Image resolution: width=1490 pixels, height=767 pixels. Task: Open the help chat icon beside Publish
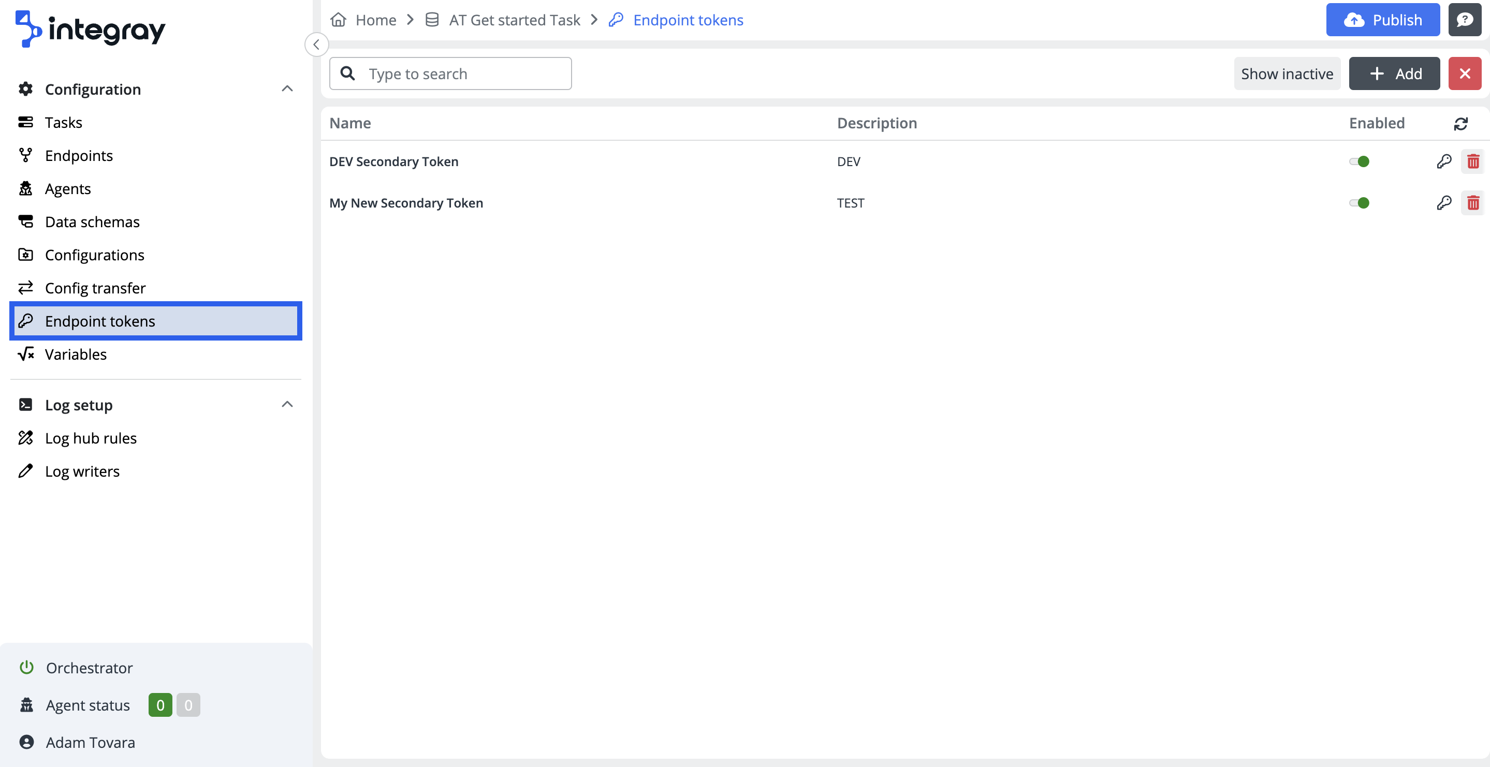pos(1465,20)
